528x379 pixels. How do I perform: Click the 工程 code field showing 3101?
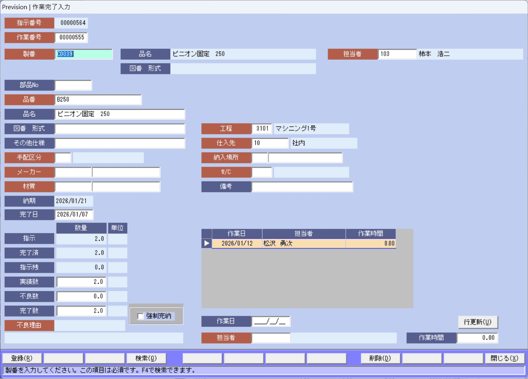[262, 128]
